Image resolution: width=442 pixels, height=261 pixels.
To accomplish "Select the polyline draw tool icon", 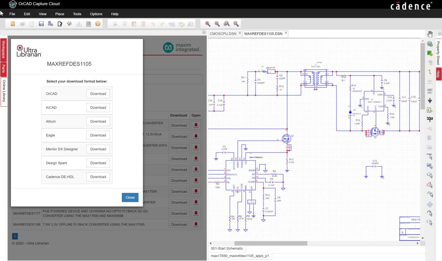I will (430, 194).
